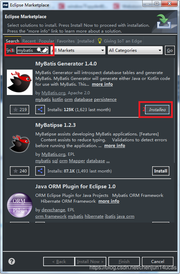This screenshot has width=180, height=274.
Task: Click the results list vertical scrollbar
Action: 174,111
